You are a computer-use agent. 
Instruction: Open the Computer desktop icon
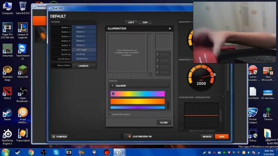(x=7, y=8)
